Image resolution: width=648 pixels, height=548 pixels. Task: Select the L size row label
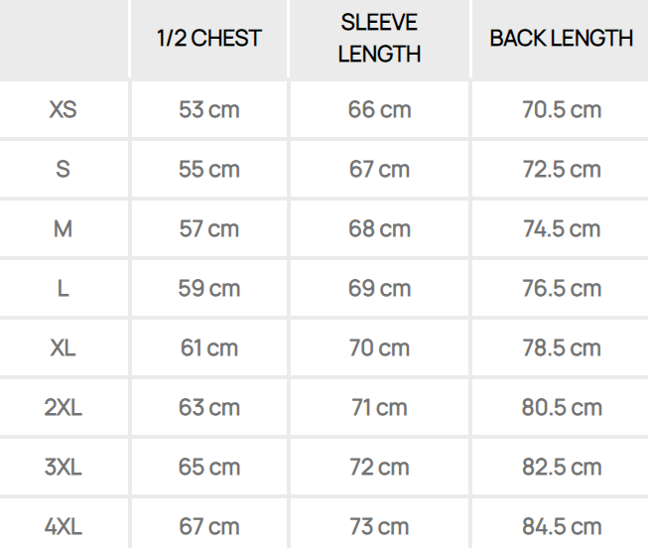tap(63, 289)
